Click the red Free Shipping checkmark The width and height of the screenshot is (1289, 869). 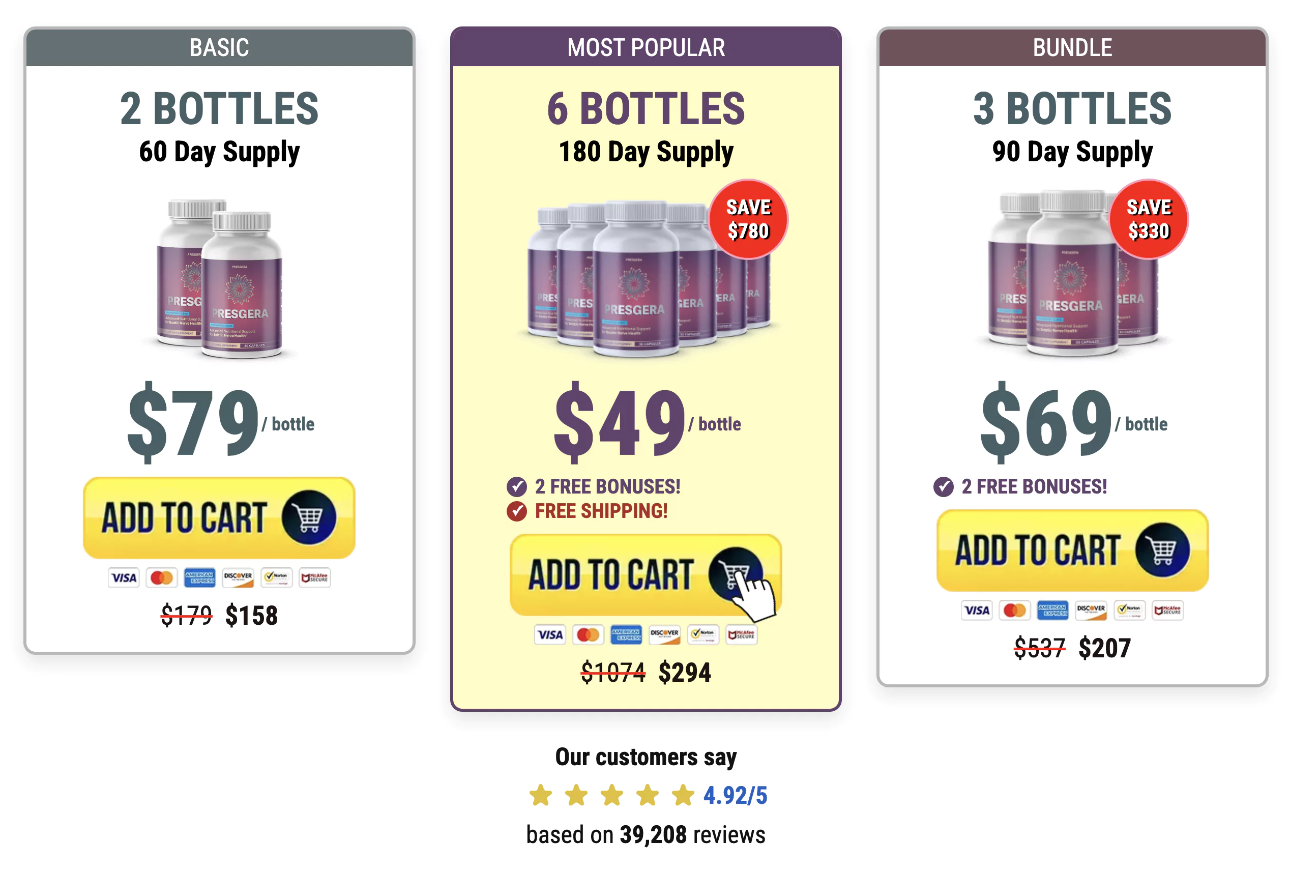516,511
